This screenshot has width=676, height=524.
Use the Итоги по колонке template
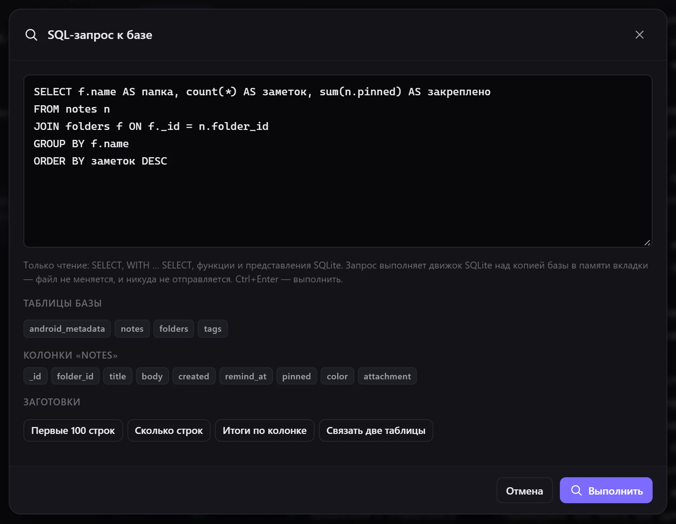[x=264, y=430]
